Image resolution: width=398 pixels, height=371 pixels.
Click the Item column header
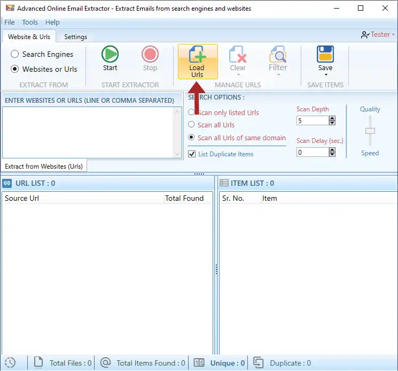pos(329,198)
